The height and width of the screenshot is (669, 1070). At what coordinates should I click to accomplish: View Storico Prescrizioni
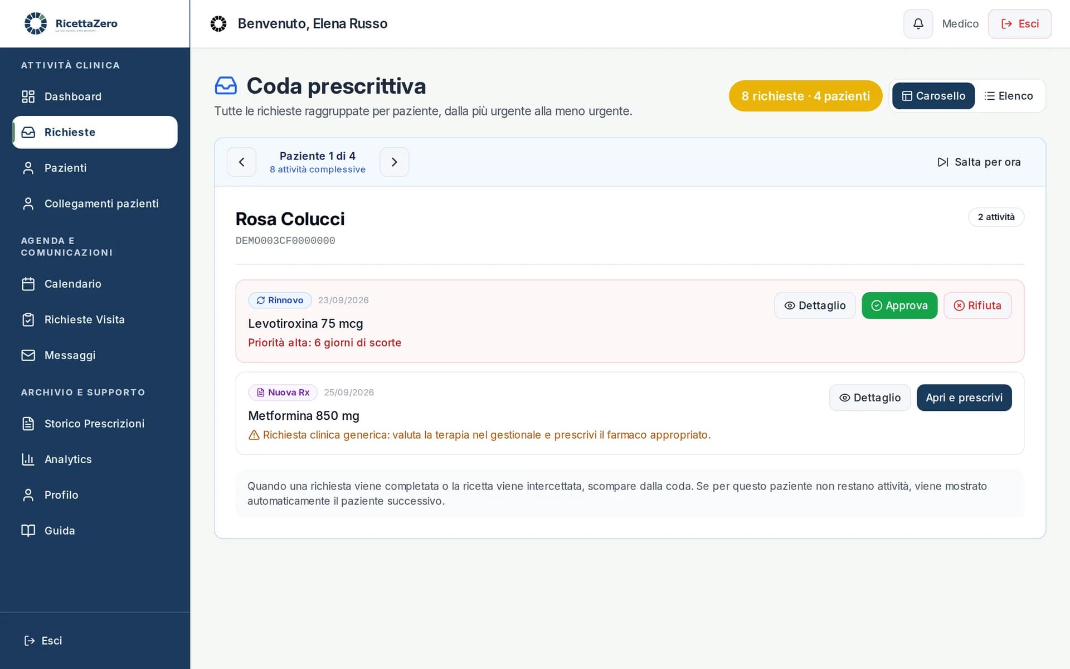[x=95, y=424]
